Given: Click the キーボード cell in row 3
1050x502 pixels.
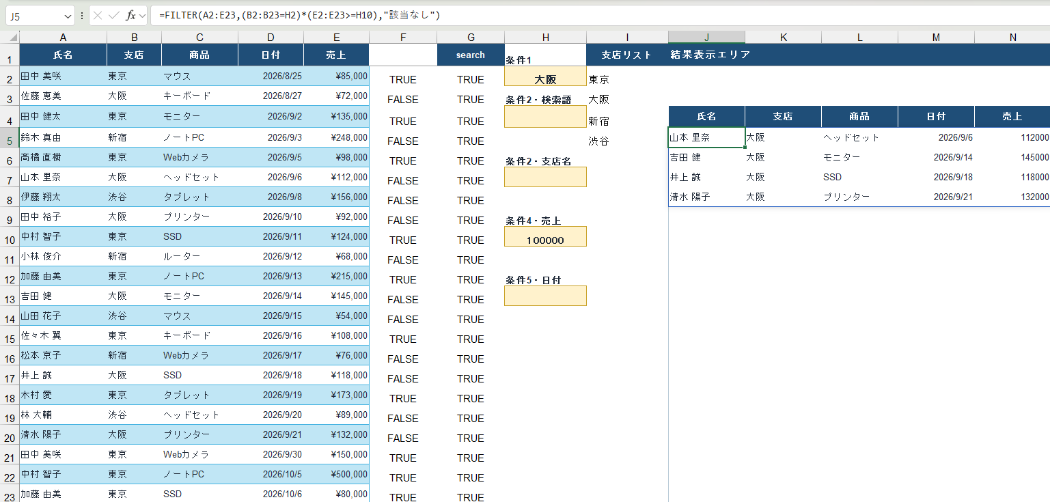Looking at the screenshot, I should (199, 96).
